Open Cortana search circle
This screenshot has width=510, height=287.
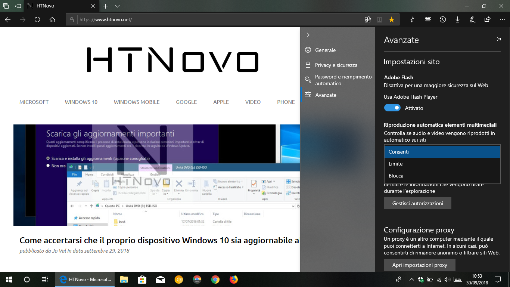click(x=27, y=279)
